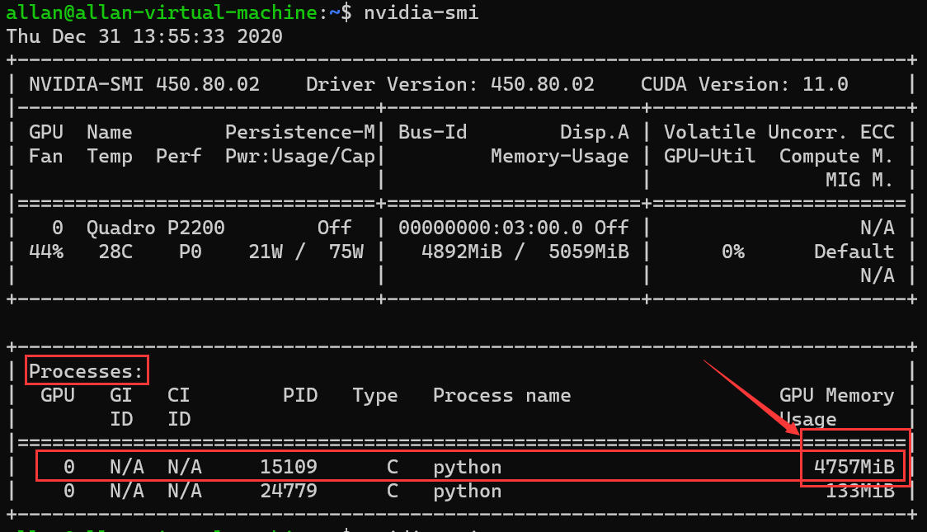Click the Processes: heading
927x532 pixels.
tap(87, 372)
